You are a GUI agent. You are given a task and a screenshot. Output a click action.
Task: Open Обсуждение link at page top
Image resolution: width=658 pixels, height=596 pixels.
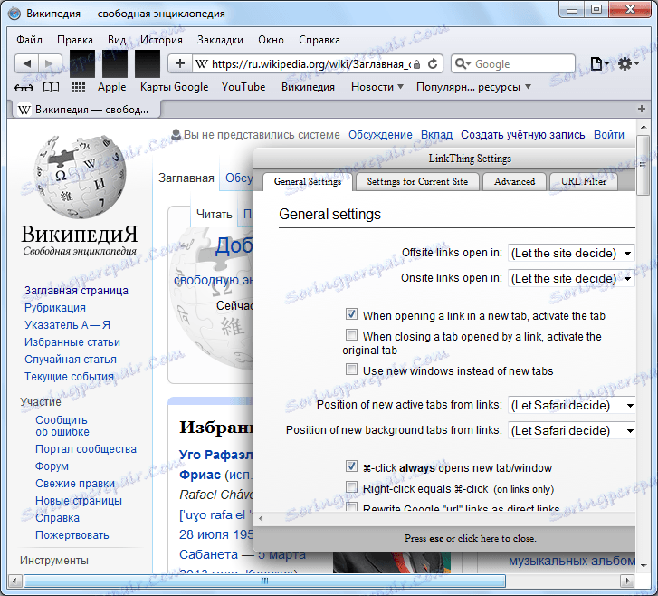(380, 135)
